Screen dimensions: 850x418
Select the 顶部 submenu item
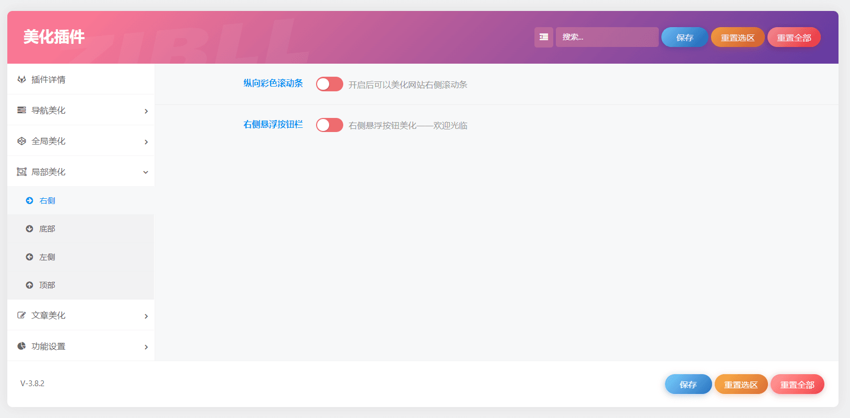(x=47, y=285)
